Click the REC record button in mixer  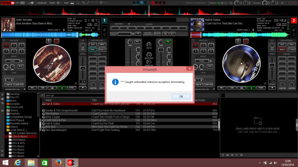pyautogui.click(x=165, y=34)
